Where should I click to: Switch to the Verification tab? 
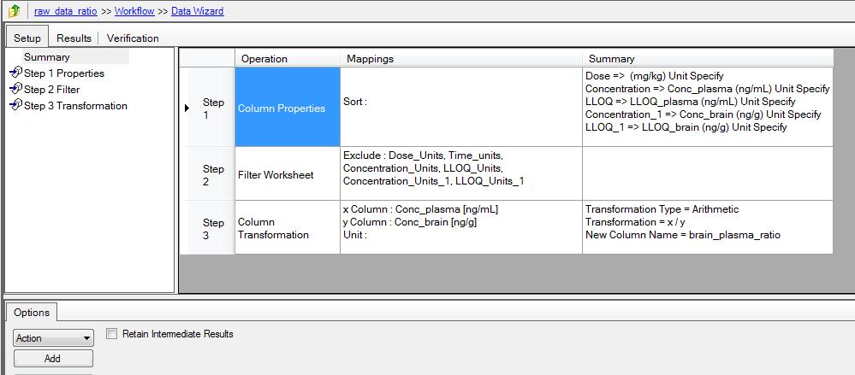tap(133, 38)
